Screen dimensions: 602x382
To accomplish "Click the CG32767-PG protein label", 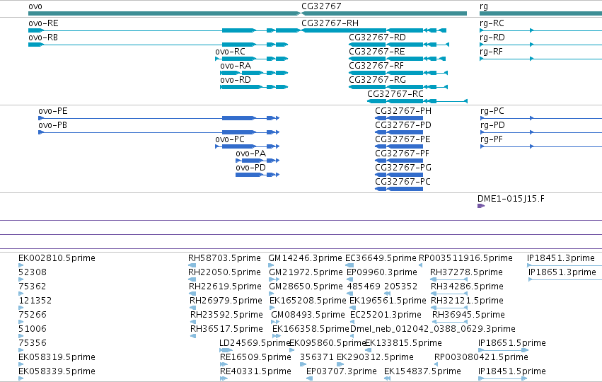I will (x=403, y=168).
